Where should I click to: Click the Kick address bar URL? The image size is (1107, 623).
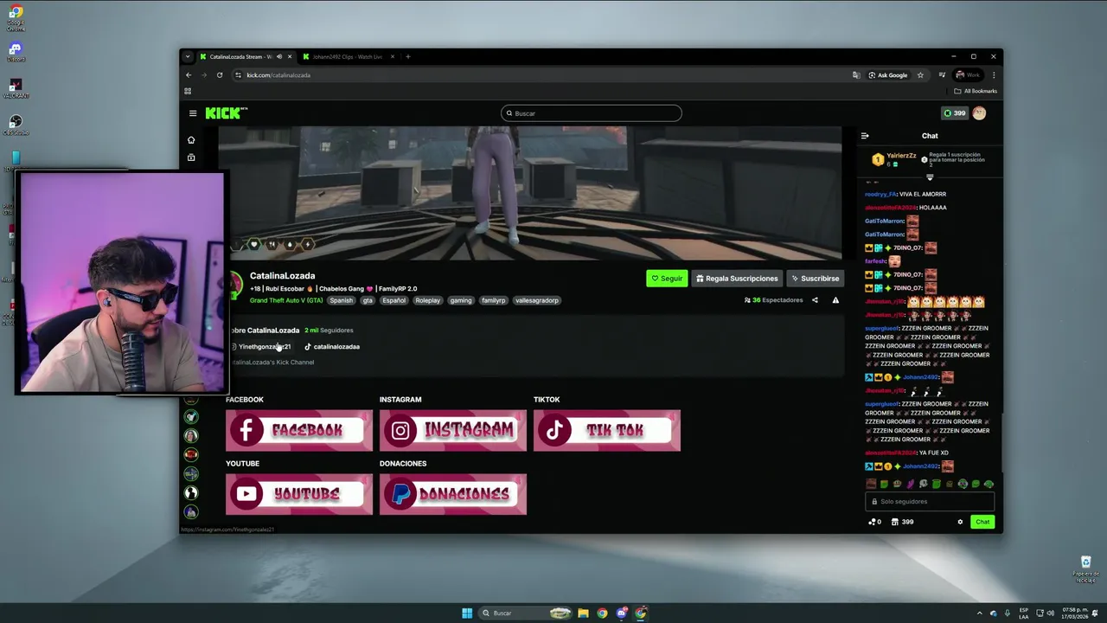278,75
